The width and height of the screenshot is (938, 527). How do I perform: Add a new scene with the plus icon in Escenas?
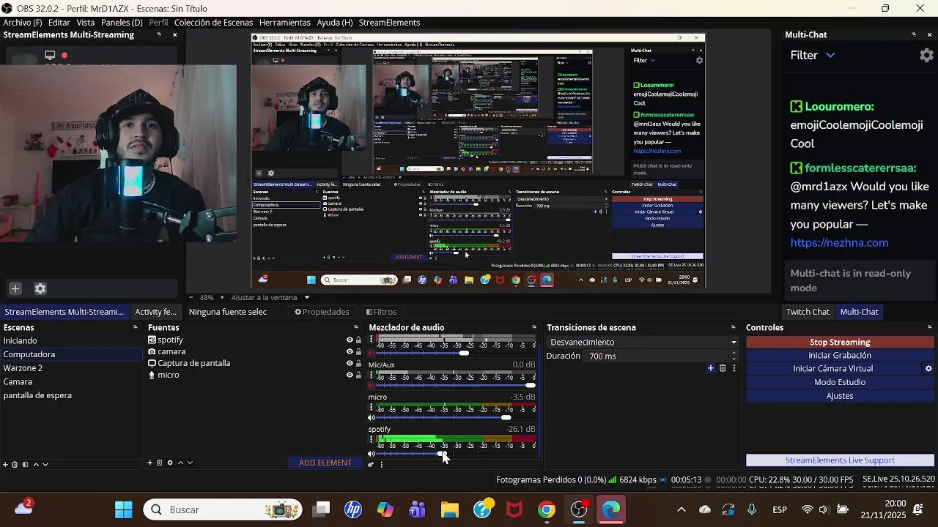5,465
